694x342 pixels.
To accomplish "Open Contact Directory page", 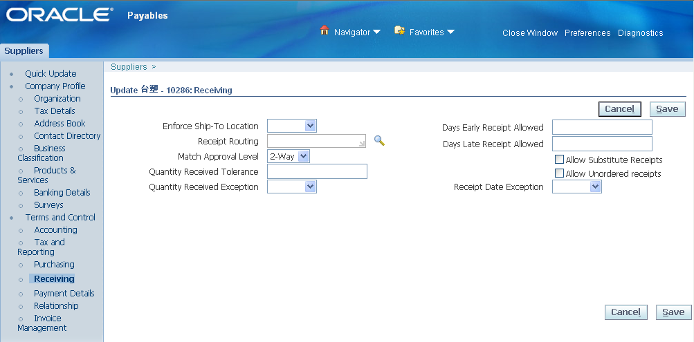I will coord(67,135).
